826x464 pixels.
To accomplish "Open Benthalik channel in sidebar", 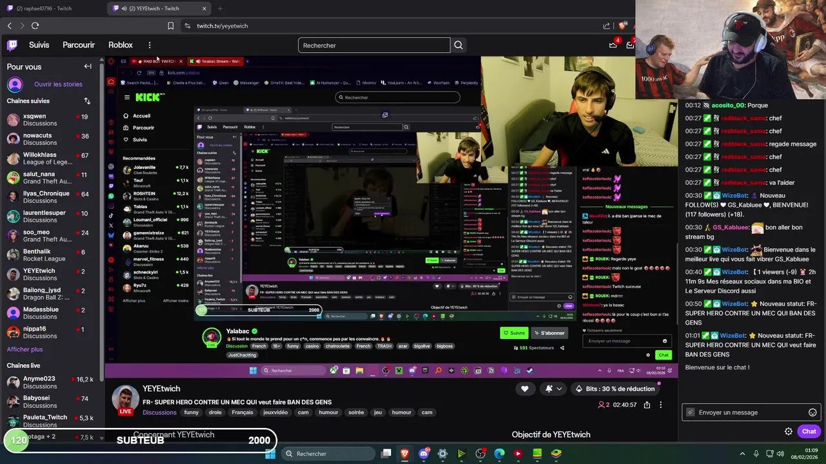I will click(x=52, y=255).
